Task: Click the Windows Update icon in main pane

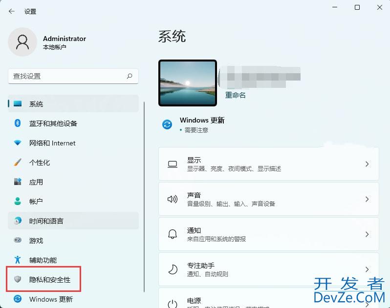Action: (167, 124)
